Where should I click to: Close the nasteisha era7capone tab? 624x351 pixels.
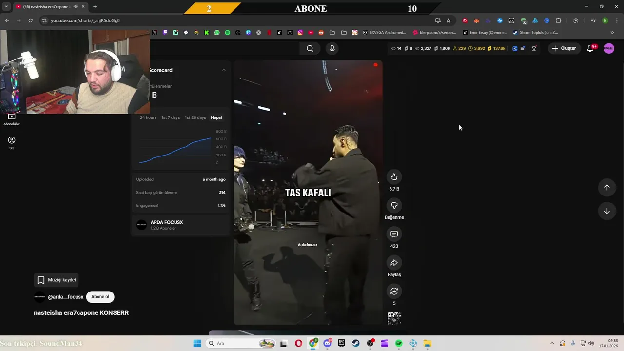(x=83, y=6)
